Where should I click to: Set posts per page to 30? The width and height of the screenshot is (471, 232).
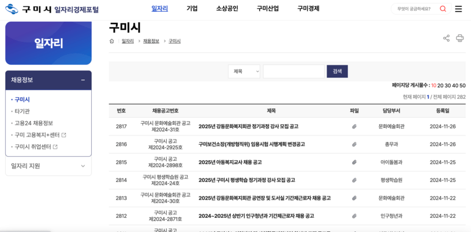[x=448, y=85]
